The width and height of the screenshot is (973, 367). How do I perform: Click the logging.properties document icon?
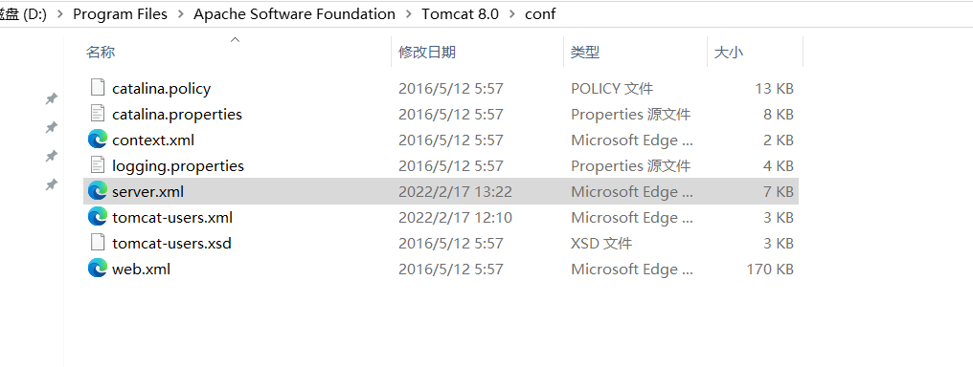(x=98, y=165)
